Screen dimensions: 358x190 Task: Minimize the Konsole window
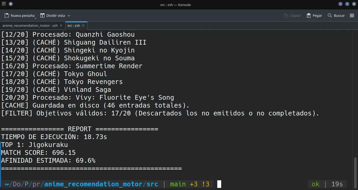pos(340,4)
